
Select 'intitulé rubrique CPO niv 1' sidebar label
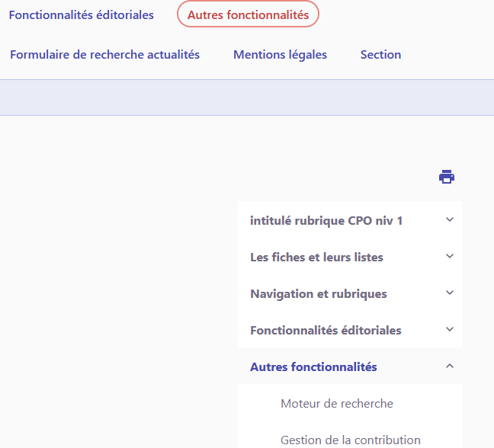tap(326, 221)
